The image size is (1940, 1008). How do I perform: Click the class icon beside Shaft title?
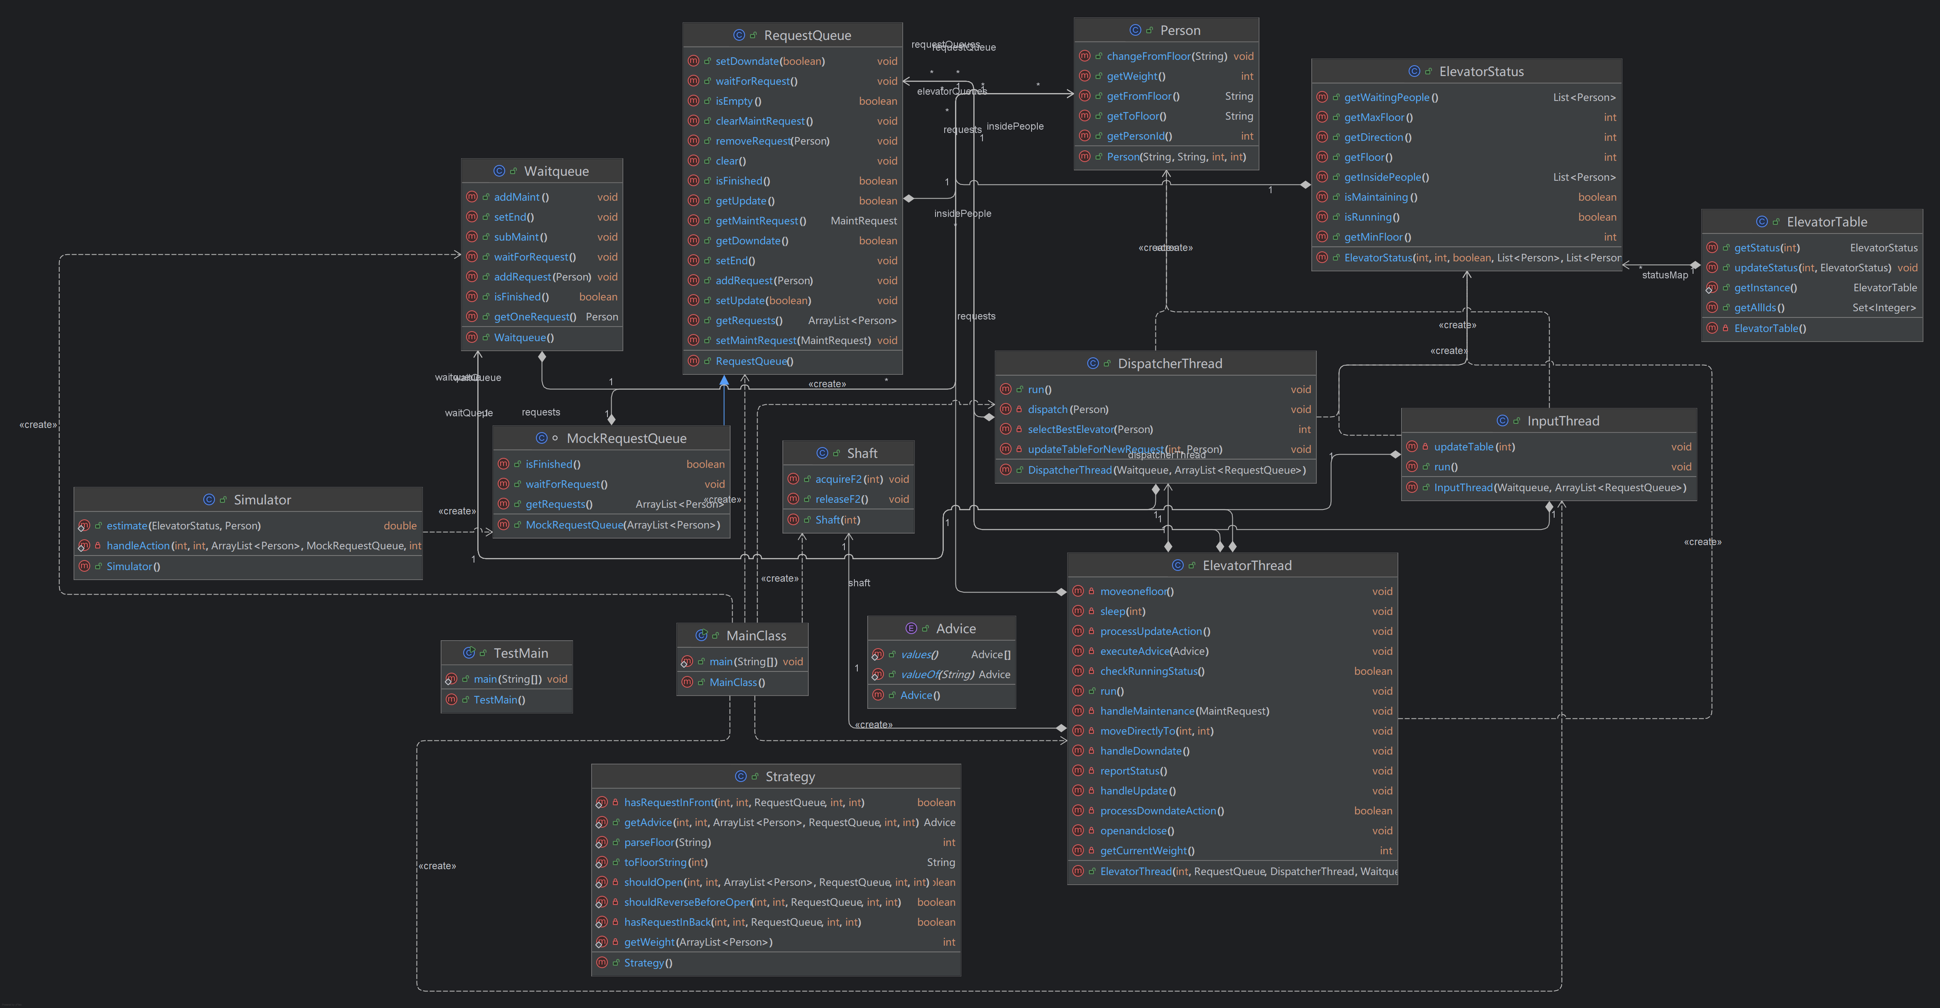tap(822, 453)
